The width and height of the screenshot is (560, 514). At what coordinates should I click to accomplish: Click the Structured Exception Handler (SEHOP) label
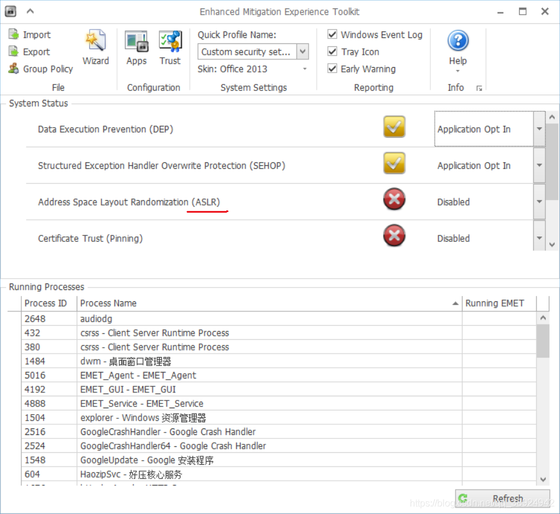(x=162, y=166)
